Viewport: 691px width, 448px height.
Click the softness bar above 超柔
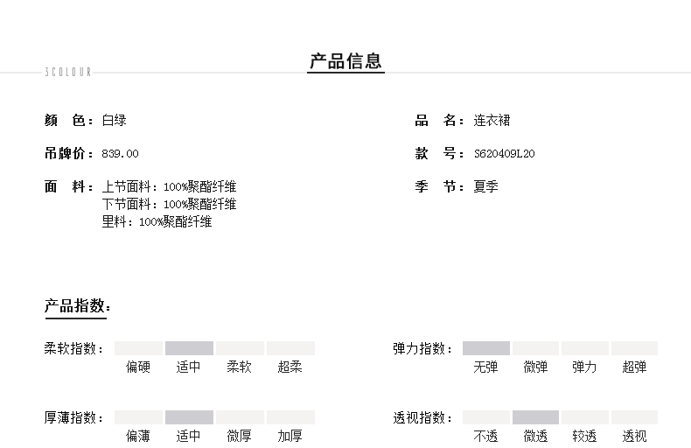(x=291, y=348)
